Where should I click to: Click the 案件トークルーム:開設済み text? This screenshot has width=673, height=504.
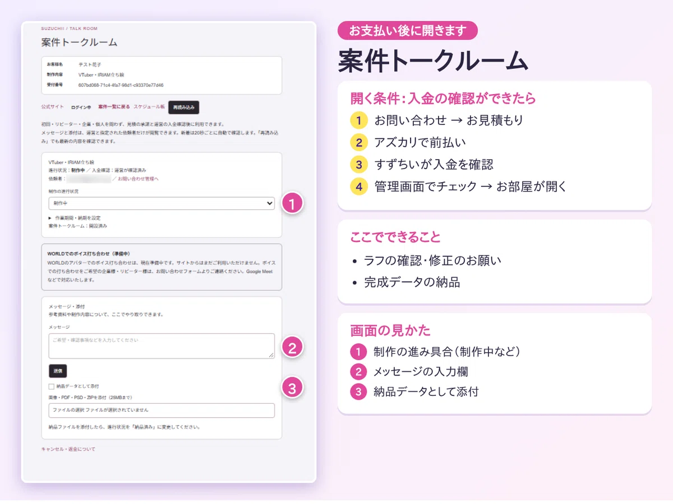click(x=78, y=226)
